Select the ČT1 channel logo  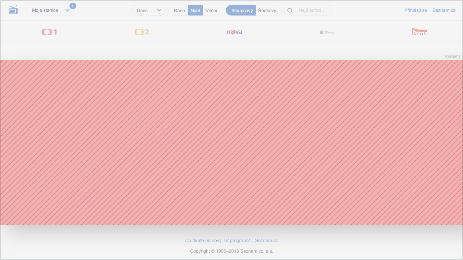click(50, 32)
